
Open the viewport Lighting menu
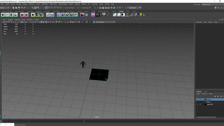(x=17, y=20)
